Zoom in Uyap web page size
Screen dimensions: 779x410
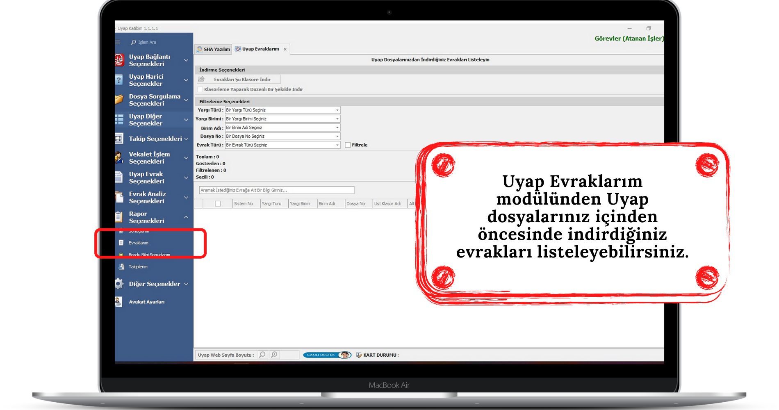[x=275, y=355]
